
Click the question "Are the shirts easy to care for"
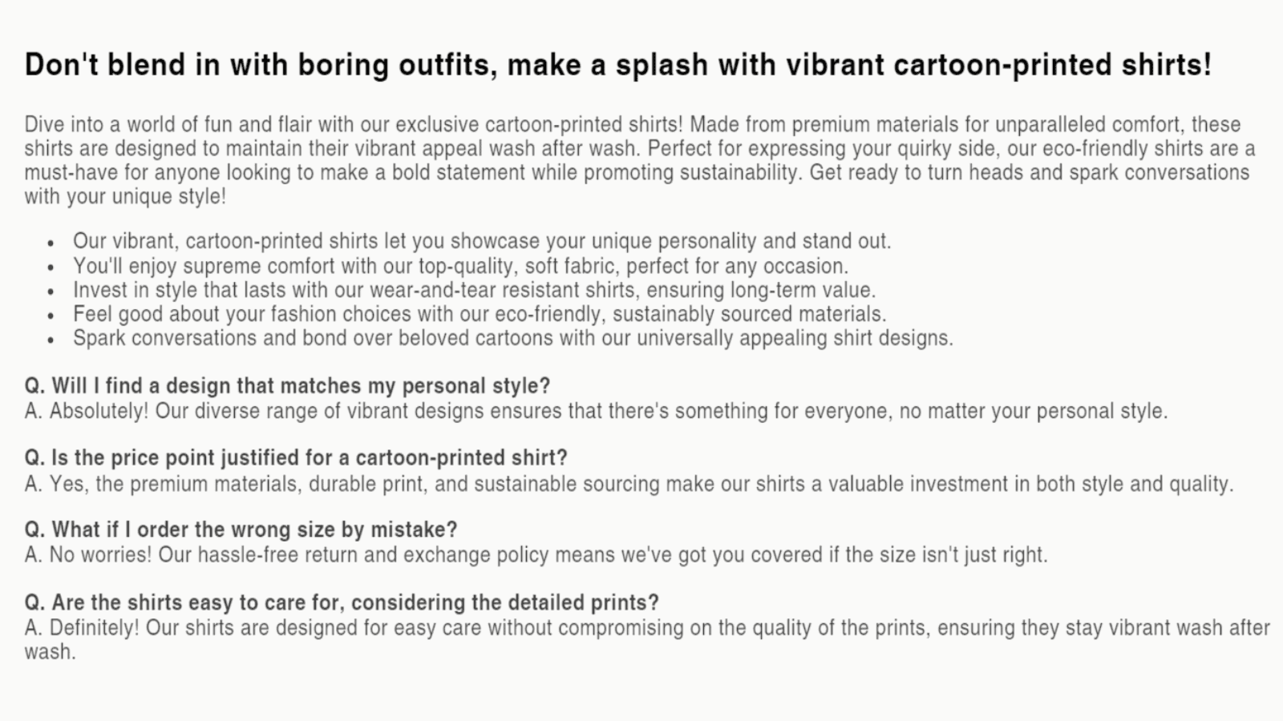coord(342,602)
